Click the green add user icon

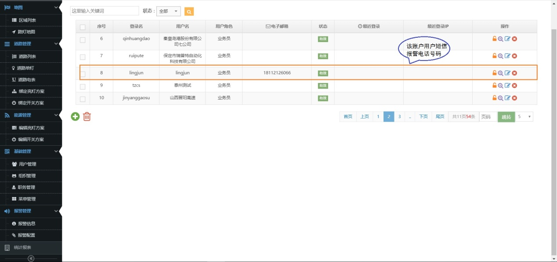76,116
